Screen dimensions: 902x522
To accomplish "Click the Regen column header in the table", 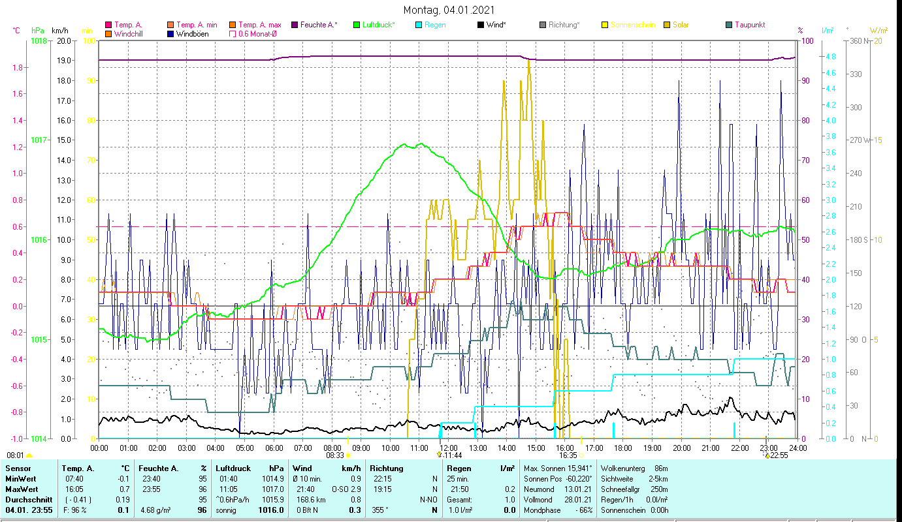I will pyautogui.click(x=458, y=468).
